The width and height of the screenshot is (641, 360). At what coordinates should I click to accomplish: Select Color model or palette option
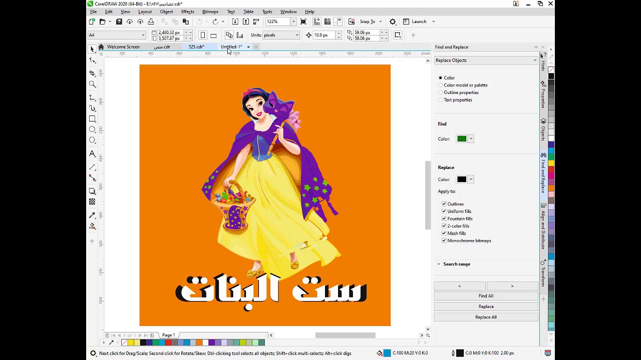440,85
